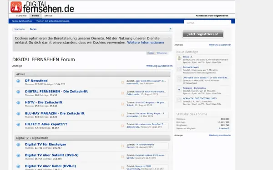
Task: Open the Tennis thread in Neue Beiträge
Action: 187,57
